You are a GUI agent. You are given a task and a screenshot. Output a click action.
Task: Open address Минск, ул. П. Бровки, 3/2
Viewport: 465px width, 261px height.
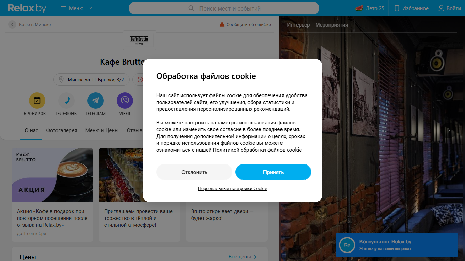(92, 80)
